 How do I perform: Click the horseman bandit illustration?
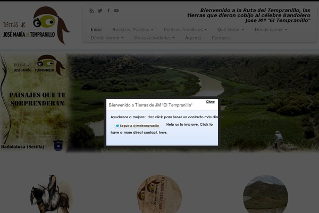(x=51, y=194)
